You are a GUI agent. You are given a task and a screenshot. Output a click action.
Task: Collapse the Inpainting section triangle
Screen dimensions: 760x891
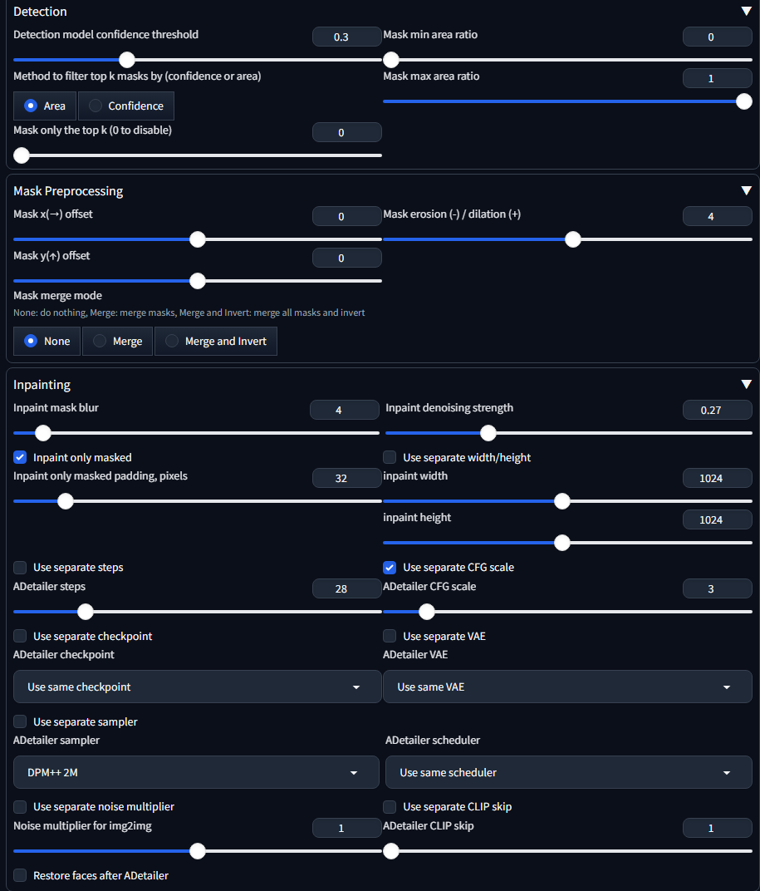click(x=747, y=385)
